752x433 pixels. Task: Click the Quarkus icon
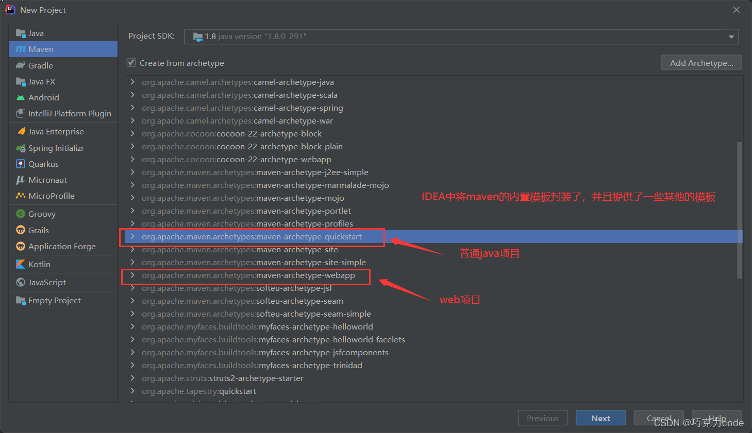pyautogui.click(x=21, y=164)
